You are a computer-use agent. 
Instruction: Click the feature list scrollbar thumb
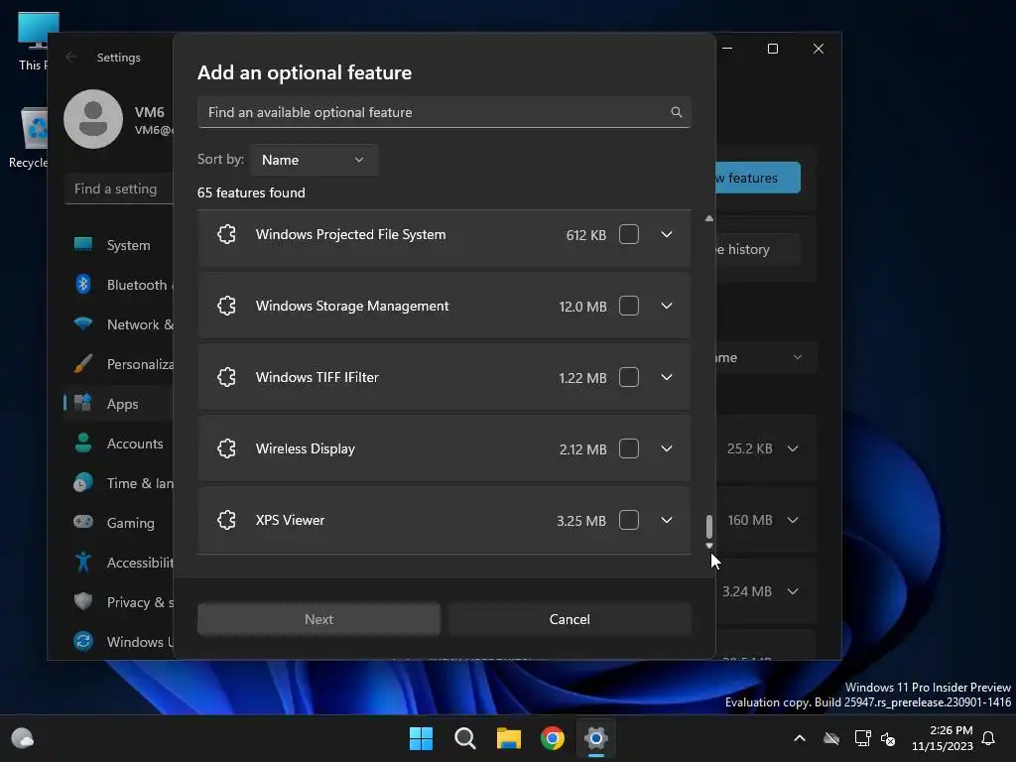(708, 526)
